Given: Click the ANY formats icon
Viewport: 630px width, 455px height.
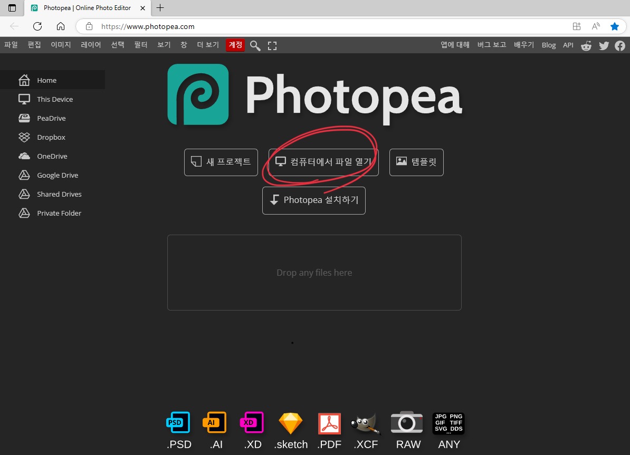Looking at the screenshot, I should 448,423.
